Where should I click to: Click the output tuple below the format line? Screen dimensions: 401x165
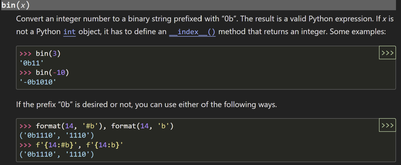pyautogui.click(x=57, y=135)
